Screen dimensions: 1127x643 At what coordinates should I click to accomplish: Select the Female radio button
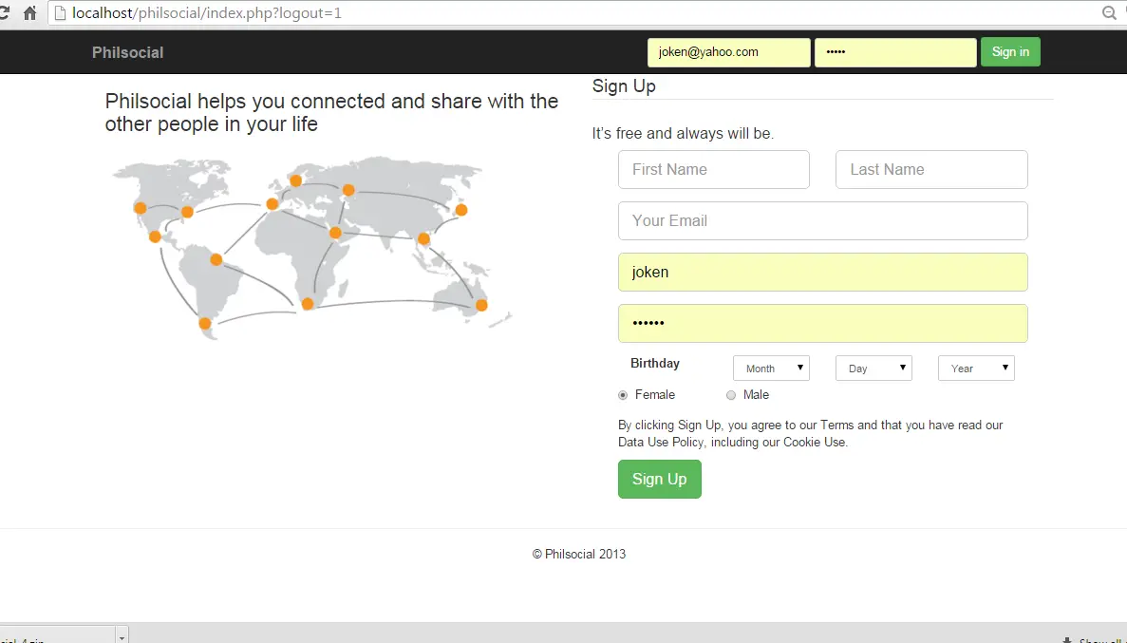click(623, 395)
